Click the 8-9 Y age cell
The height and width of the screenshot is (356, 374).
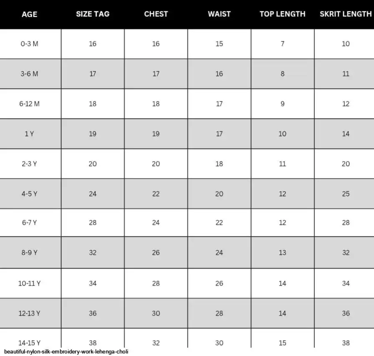click(x=29, y=253)
